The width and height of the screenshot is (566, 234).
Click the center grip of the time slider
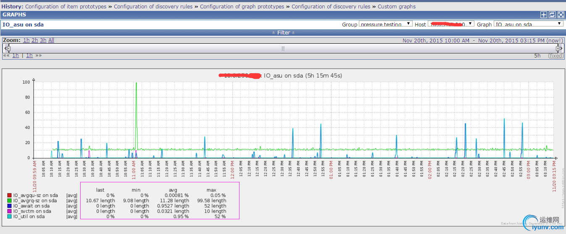point(283,49)
